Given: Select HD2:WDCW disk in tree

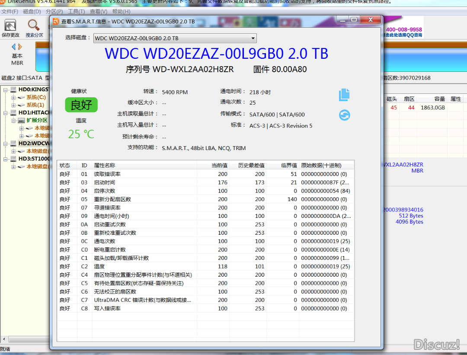Looking at the screenshot, I should coord(34,143).
